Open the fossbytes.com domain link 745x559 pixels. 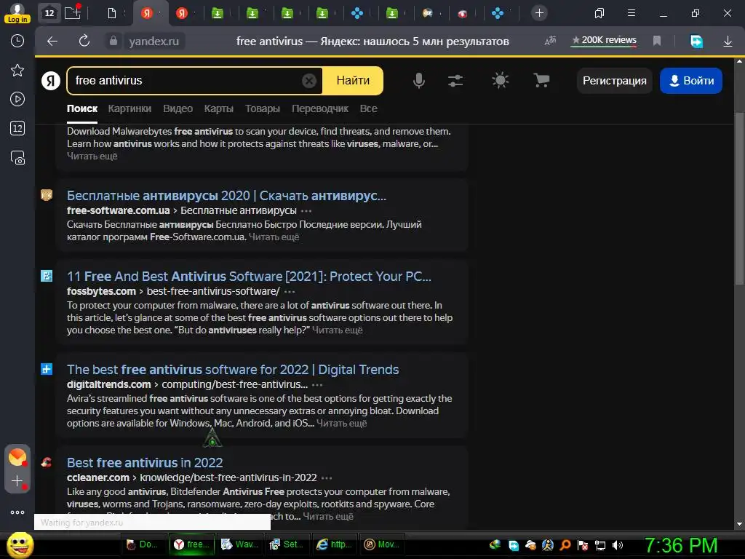tap(101, 291)
